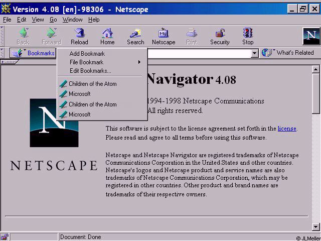The height and width of the screenshot is (241, 321).
Task: Click the Forward toolbar button
Action: (x=51, y=37)
